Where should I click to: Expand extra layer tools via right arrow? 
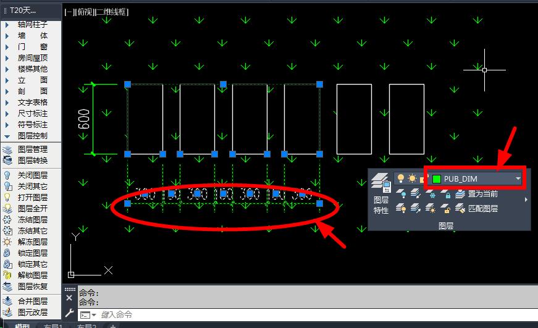click(526, 200)
